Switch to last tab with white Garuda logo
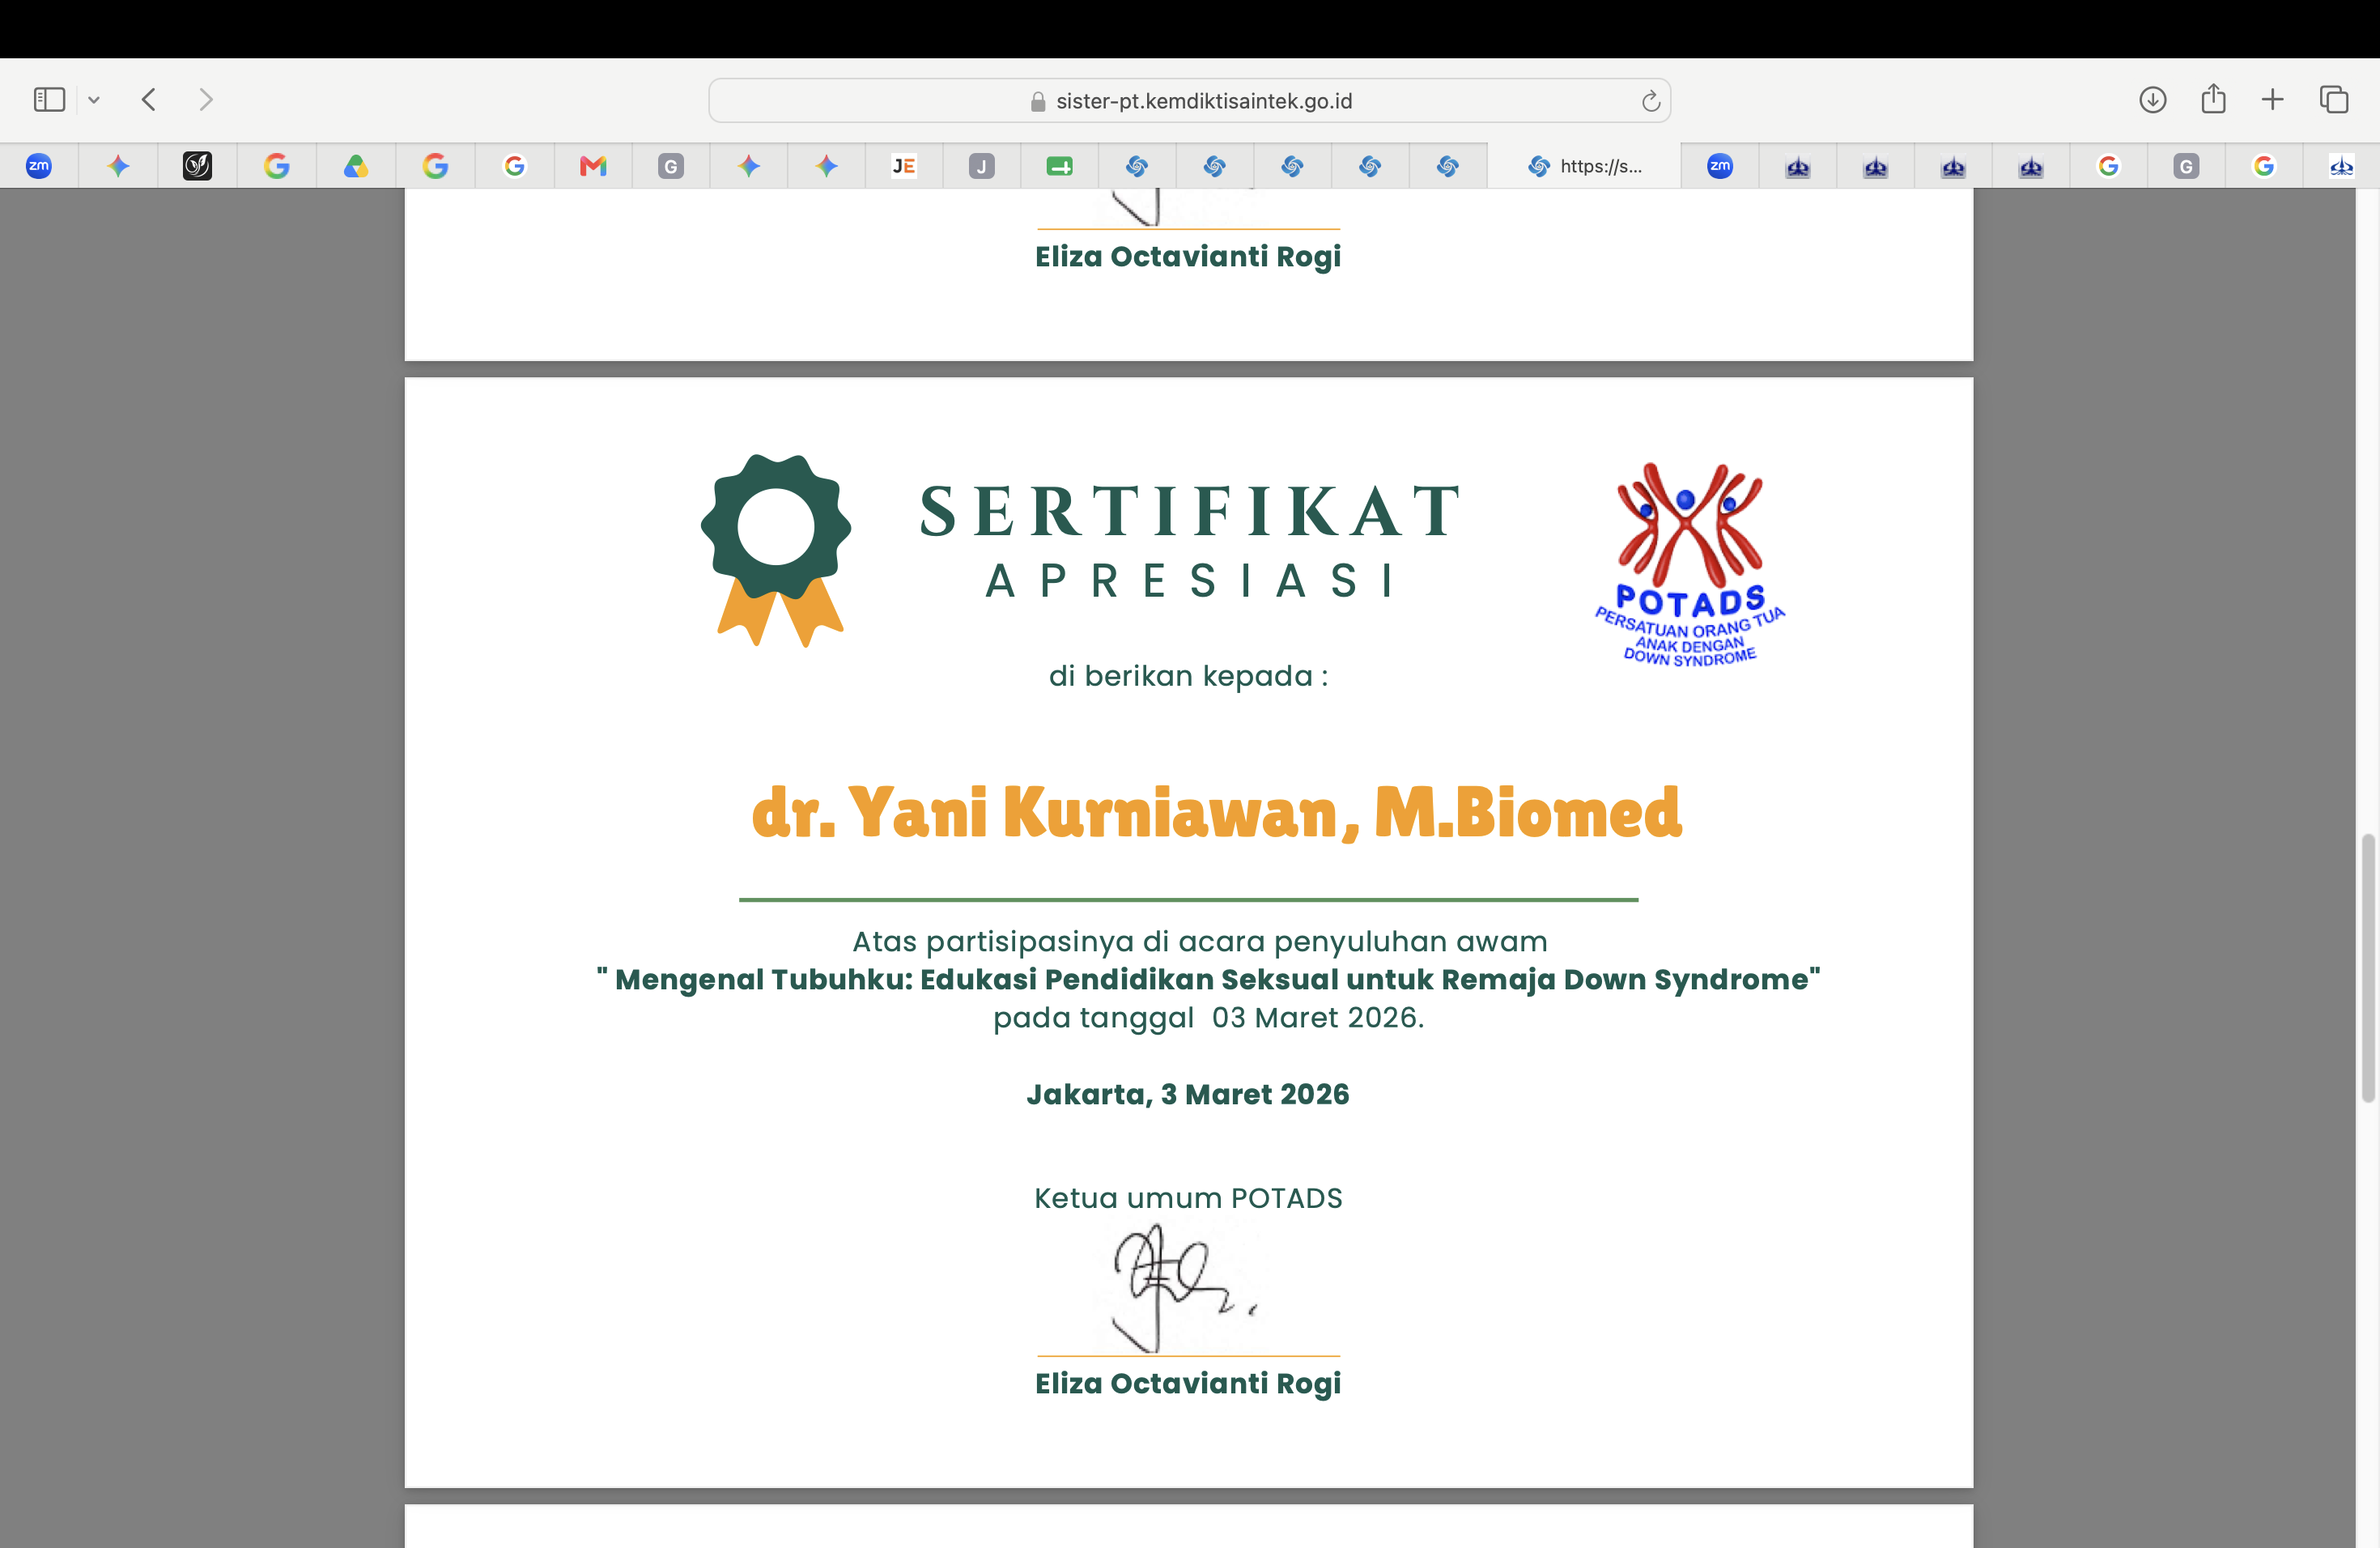This screenshot has height=1548, width=2380. (2341, 166)
